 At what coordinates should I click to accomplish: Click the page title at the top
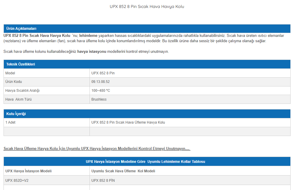[x=147, y=6]
